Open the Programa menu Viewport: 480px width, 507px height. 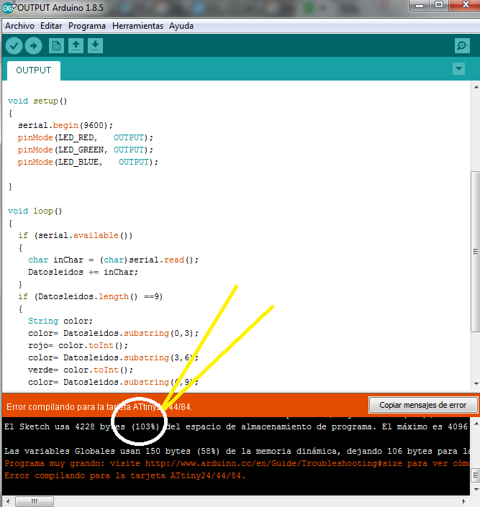tap(87, 26)
